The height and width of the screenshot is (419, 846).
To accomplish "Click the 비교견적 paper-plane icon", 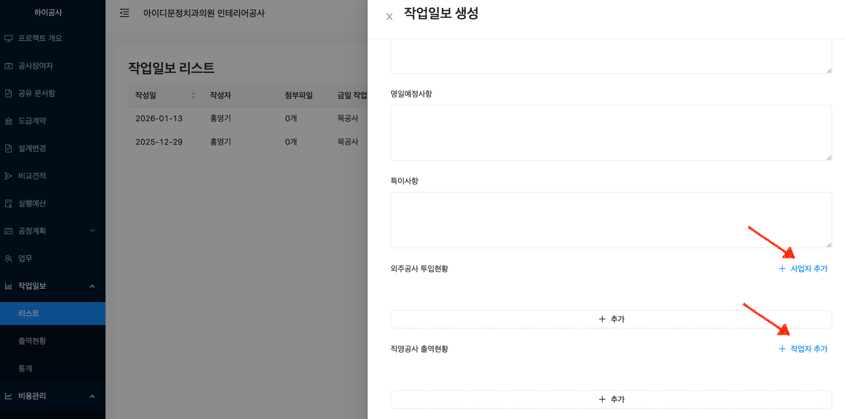I will pos(9,176).
